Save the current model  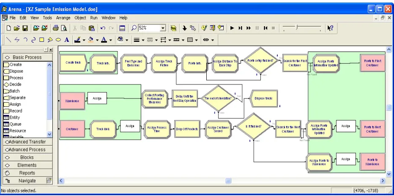pos(25,28)
